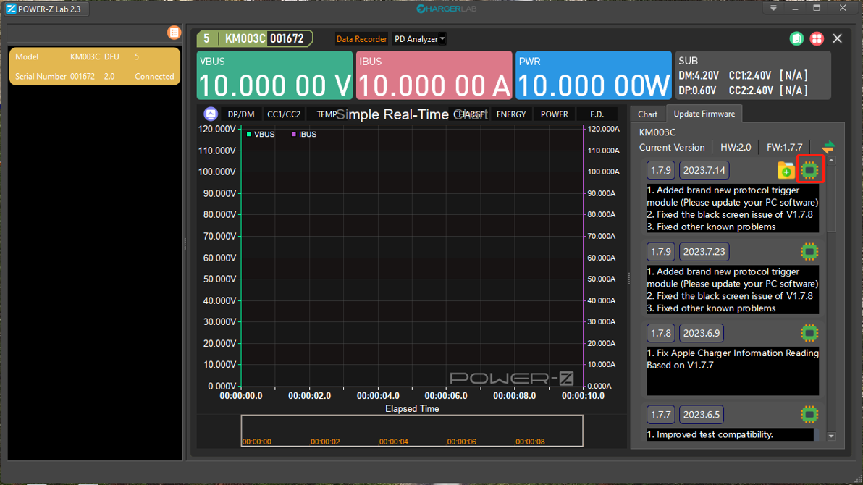Click the green transfer arrows beside FW:1.7.7

[830, 146]
